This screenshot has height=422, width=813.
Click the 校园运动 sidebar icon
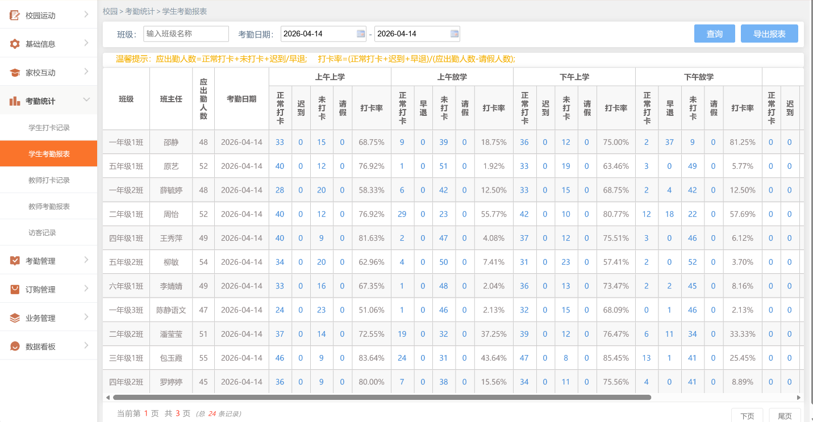15,15
